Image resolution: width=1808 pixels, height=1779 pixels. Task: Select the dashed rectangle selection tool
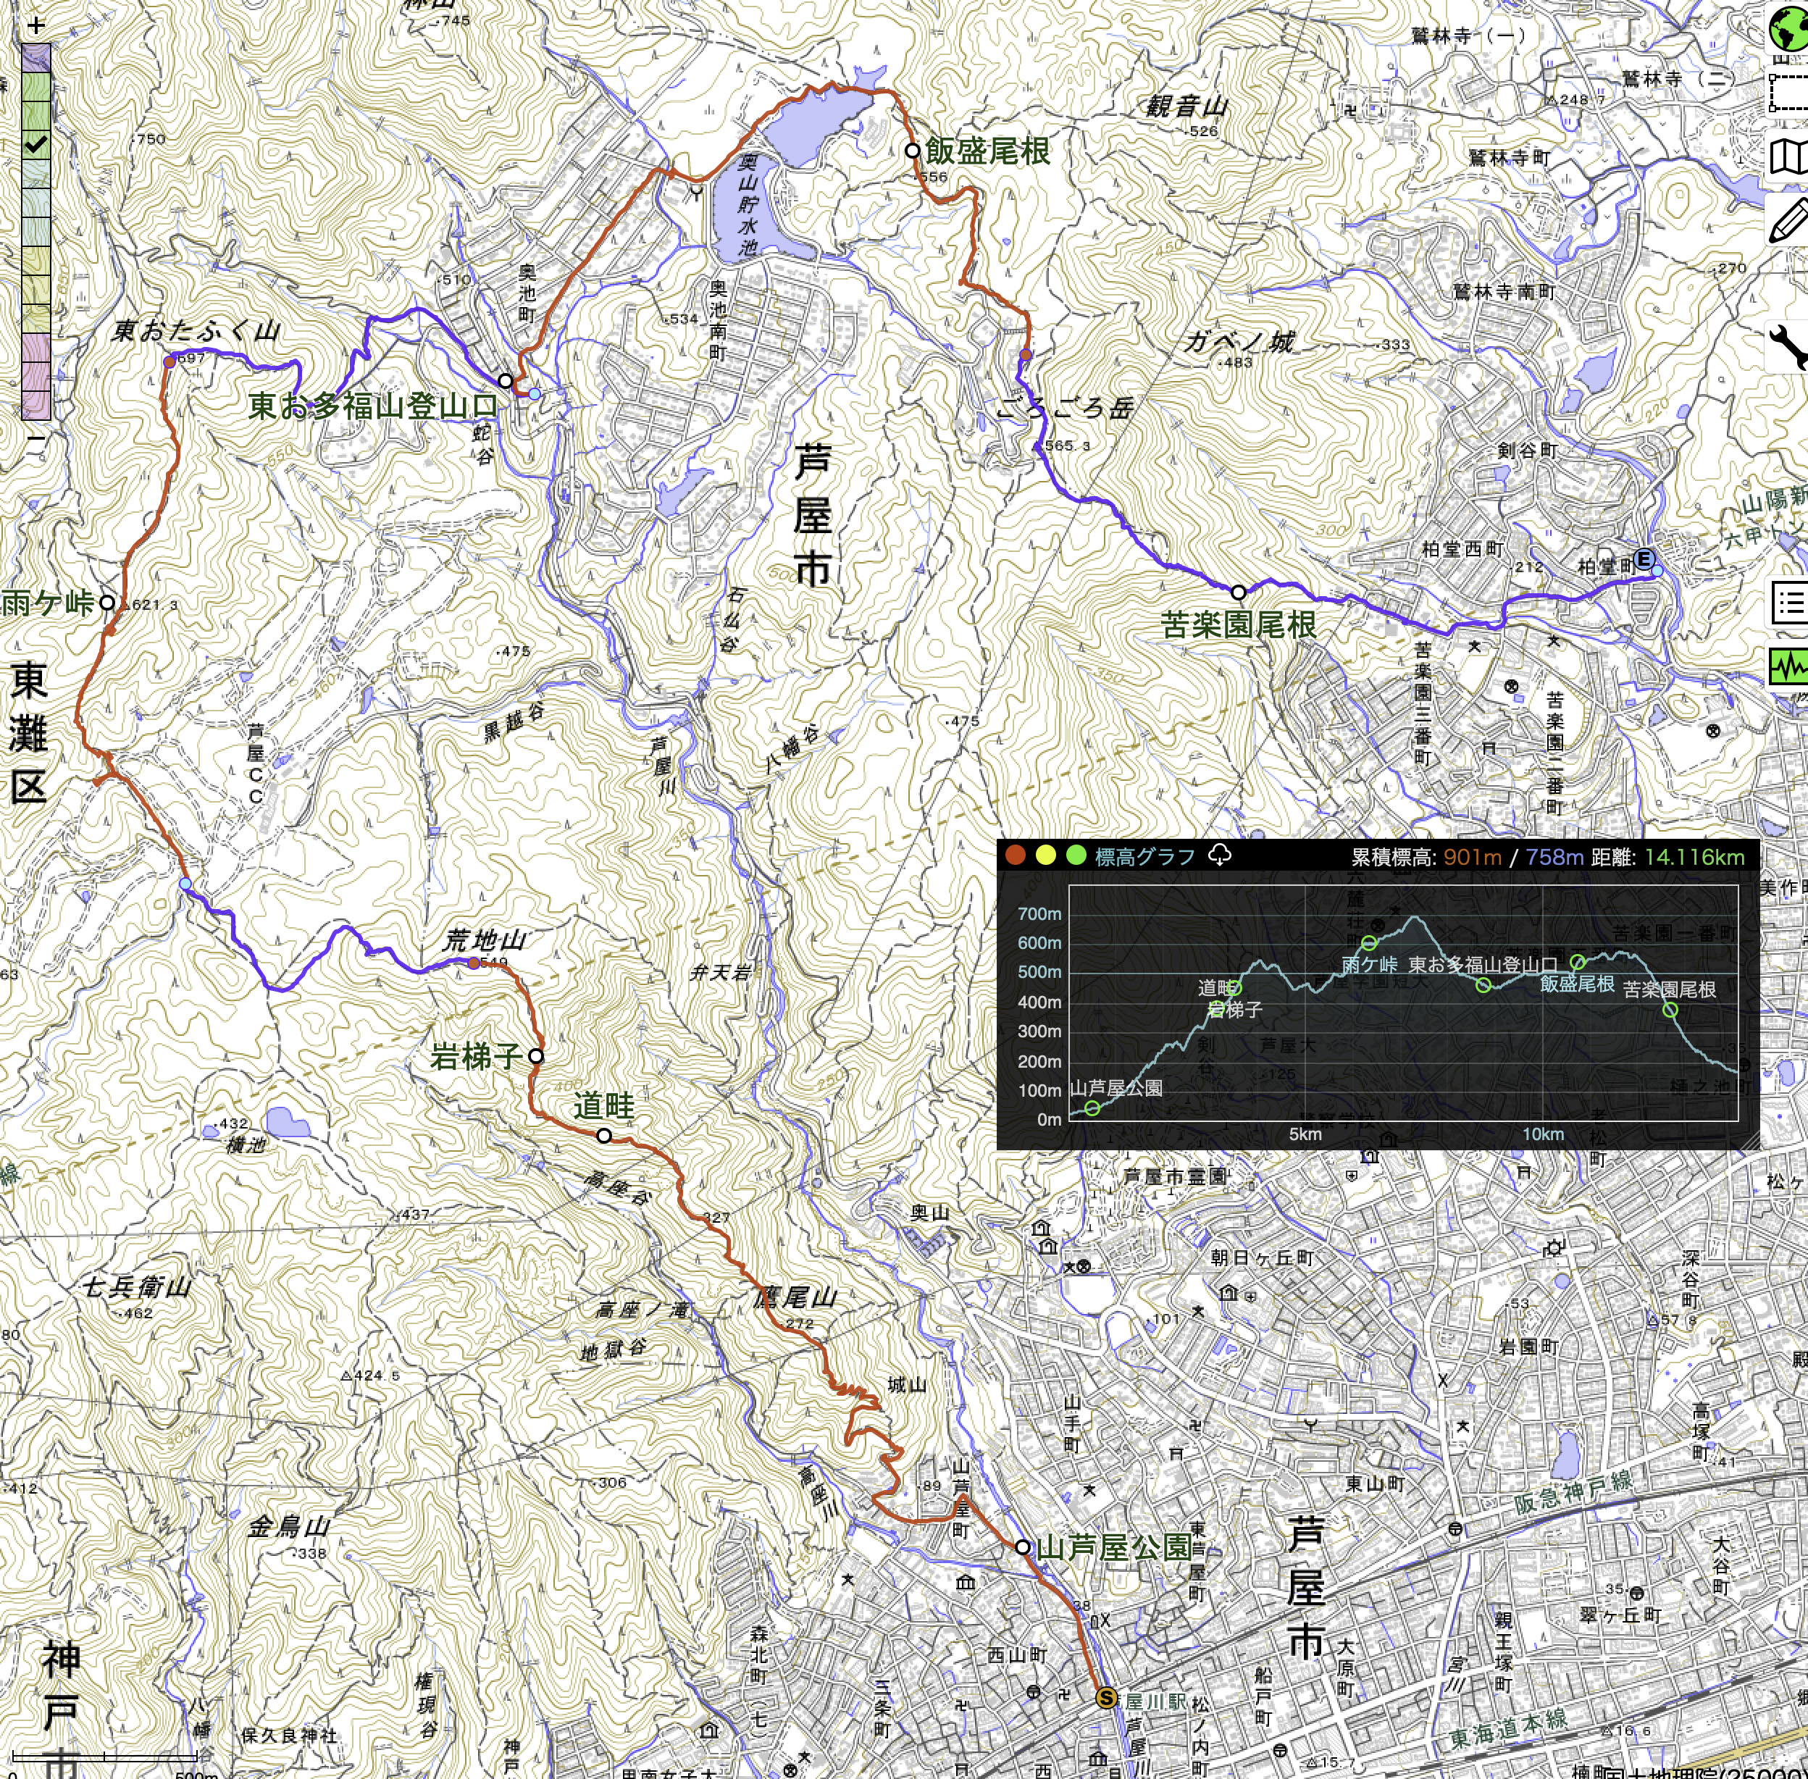(x=1788, y=93)
